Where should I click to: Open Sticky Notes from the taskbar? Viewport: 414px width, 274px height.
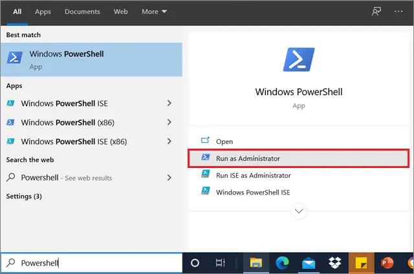click(x=361, y=262)
